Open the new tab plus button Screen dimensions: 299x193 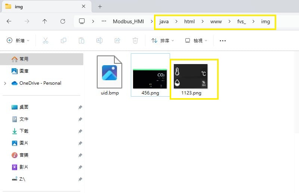tap(100, 6)
